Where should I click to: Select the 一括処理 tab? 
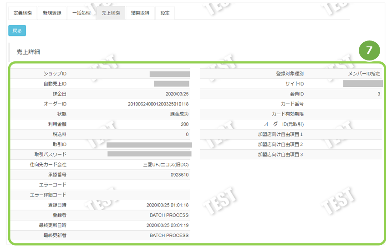pyautogui.click(x=81, y=13)
